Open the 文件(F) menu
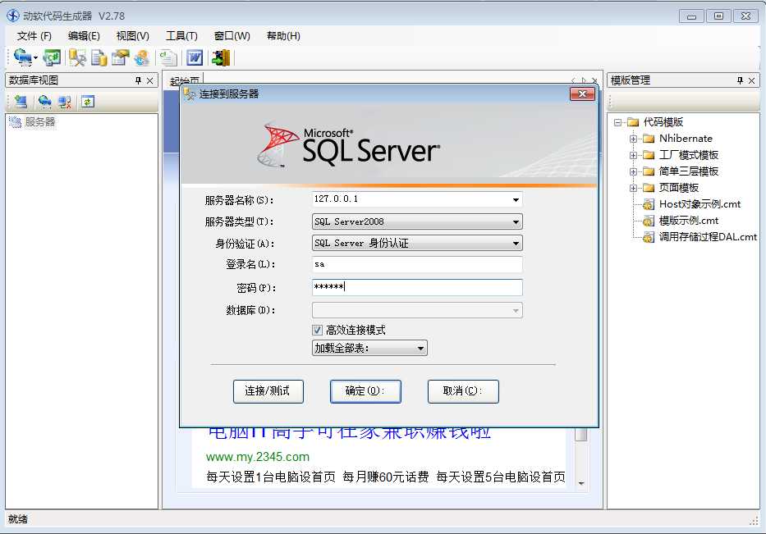The height and width of the screenshot is (534, 766). 34,35
